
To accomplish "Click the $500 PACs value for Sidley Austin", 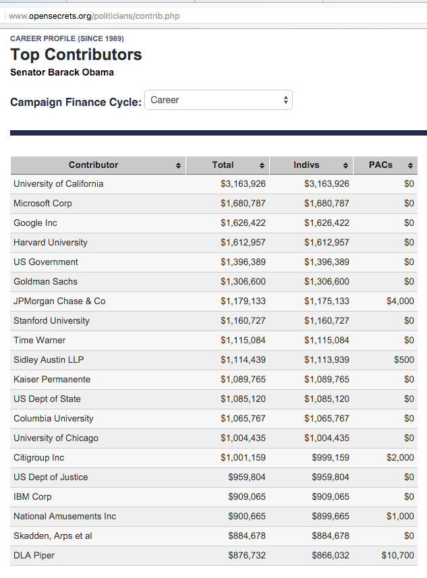I will pos(404,359).
